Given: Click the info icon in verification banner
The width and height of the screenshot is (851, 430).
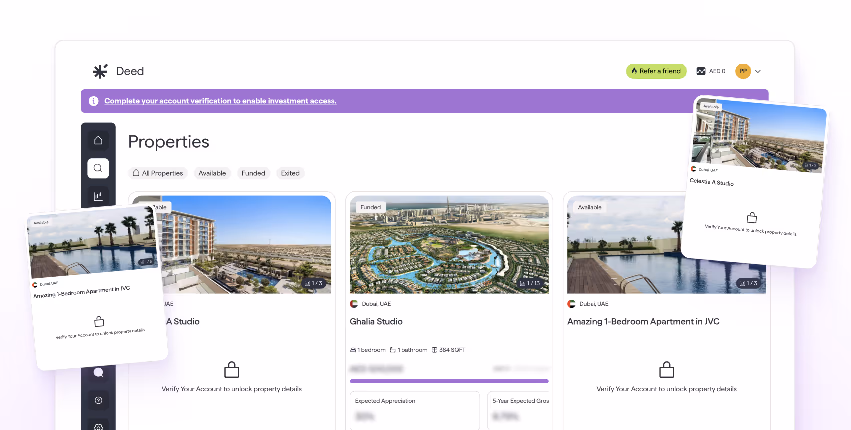Looking at the screenshot, I should [x=93, y=101].
